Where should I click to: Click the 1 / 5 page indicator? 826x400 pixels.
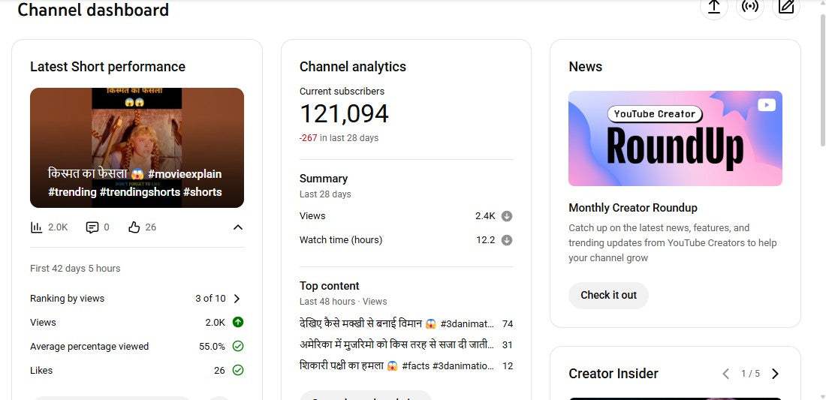coord(750,374)
